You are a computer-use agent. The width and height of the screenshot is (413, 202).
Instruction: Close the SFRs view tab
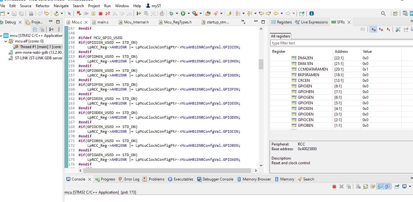(x=349, y=22)
